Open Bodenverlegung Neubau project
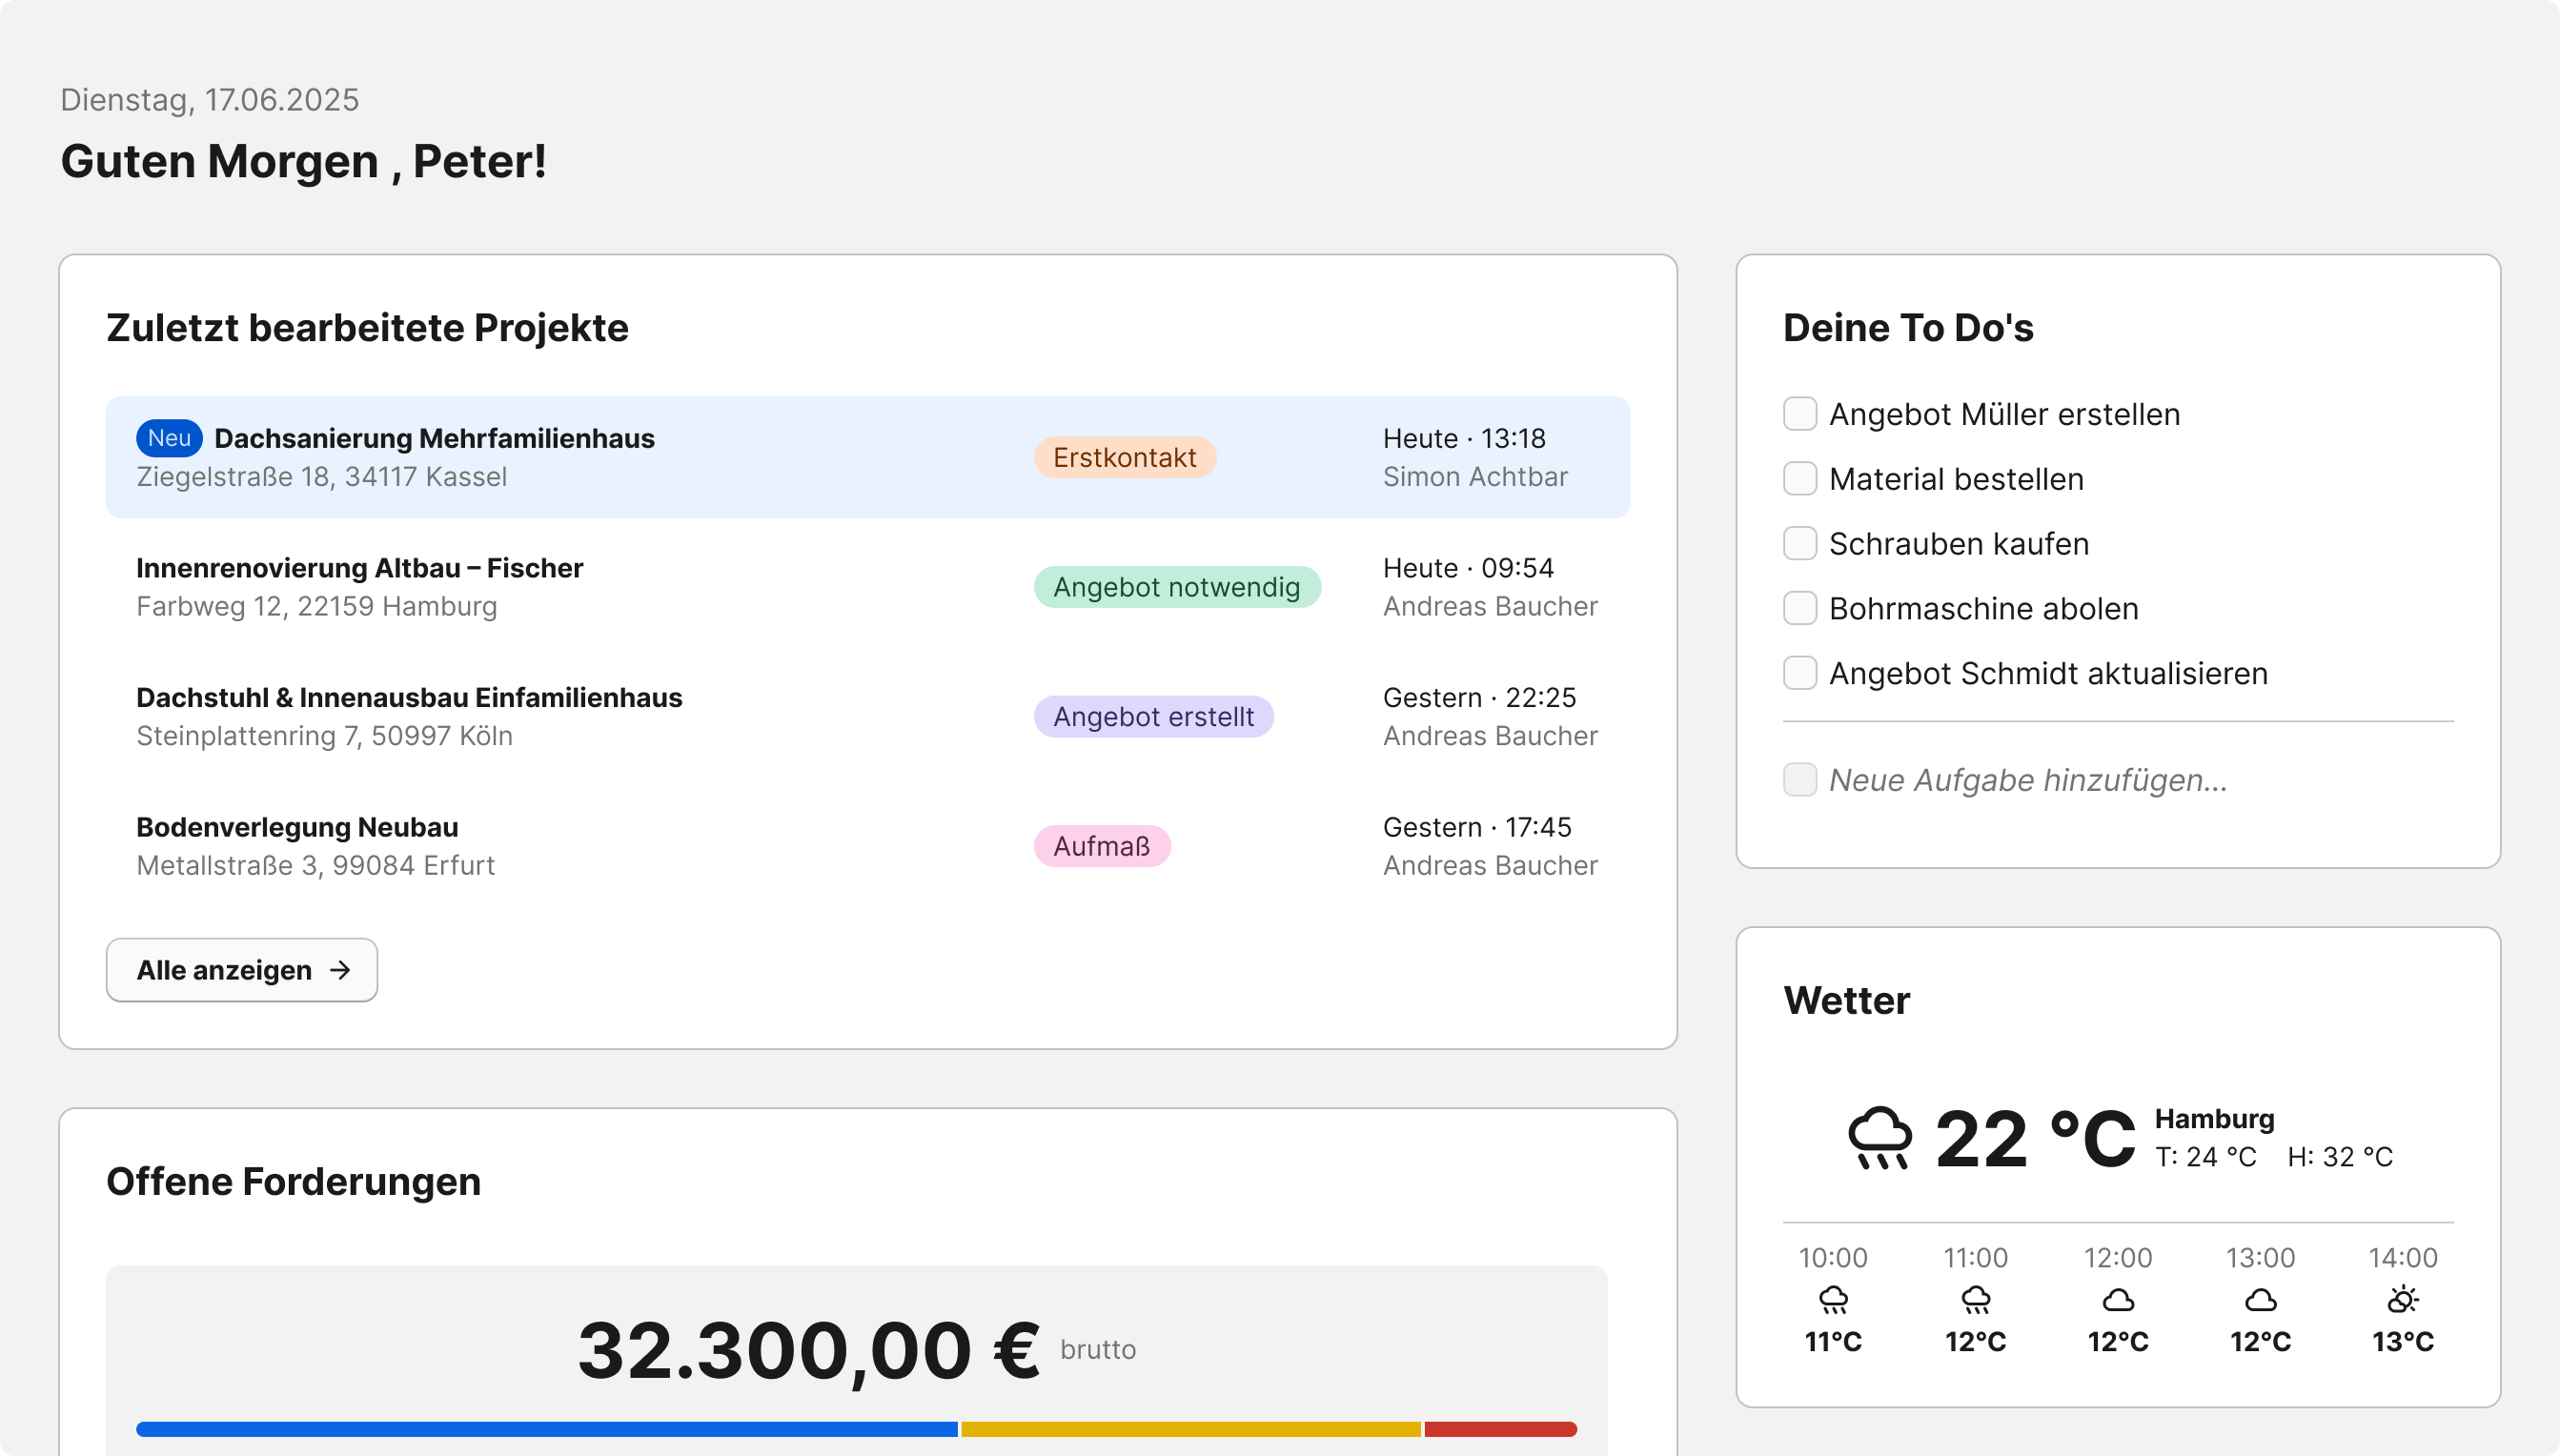 tap(868, 846)
